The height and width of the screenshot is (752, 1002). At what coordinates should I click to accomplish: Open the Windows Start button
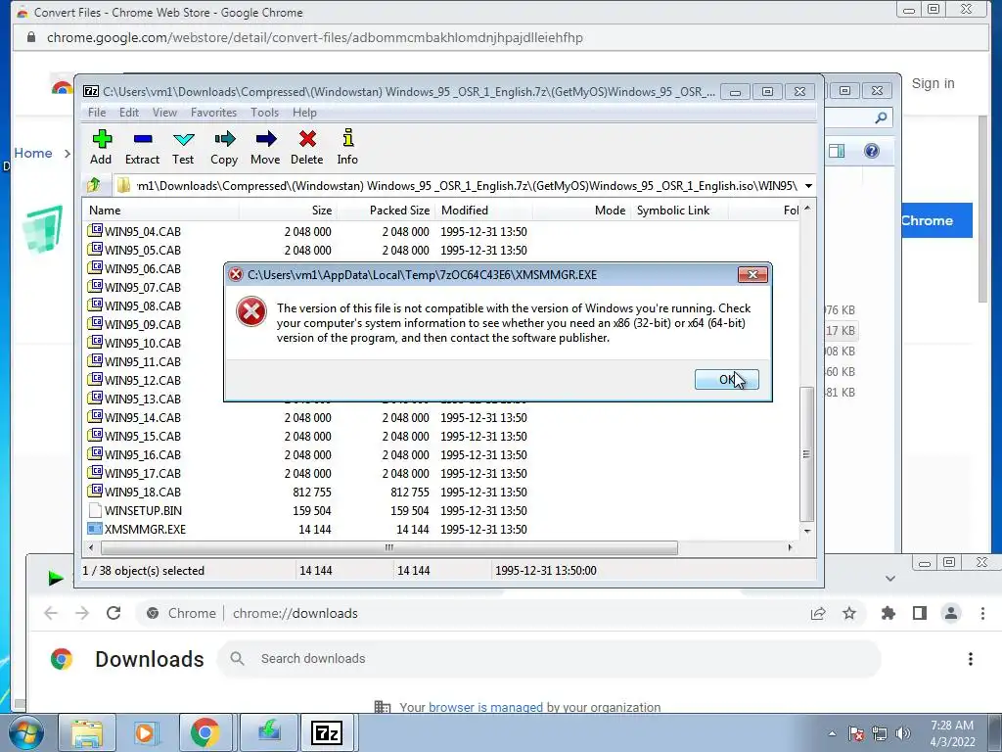click(25, 732)
